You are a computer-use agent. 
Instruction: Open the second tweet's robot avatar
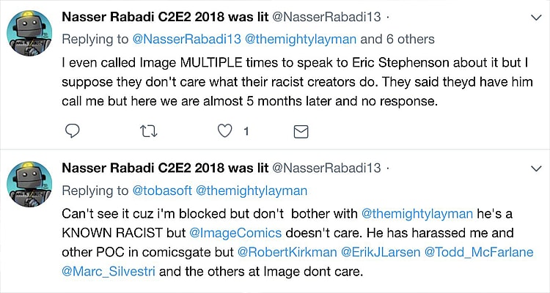click(x=29, y=185)
